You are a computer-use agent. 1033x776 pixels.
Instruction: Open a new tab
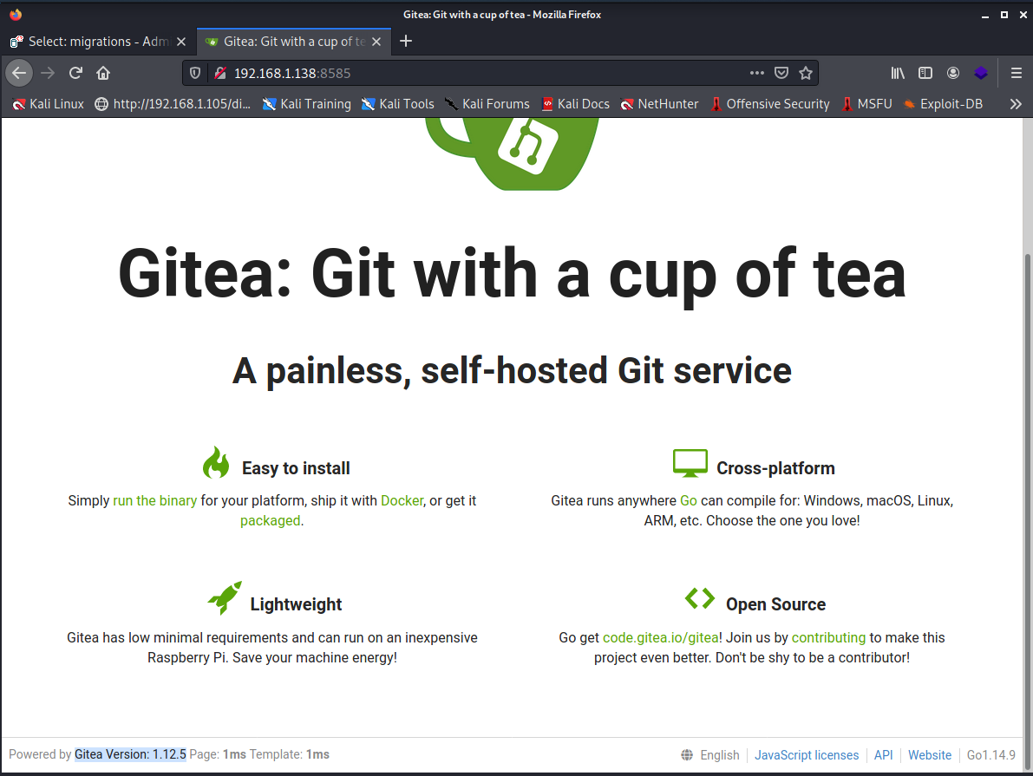(406, 42)
